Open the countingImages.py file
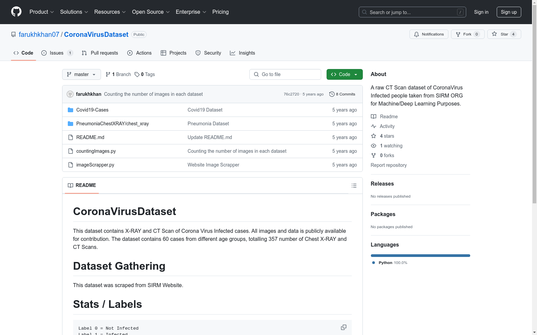537x335 pixels. click(x=96, y=151)
